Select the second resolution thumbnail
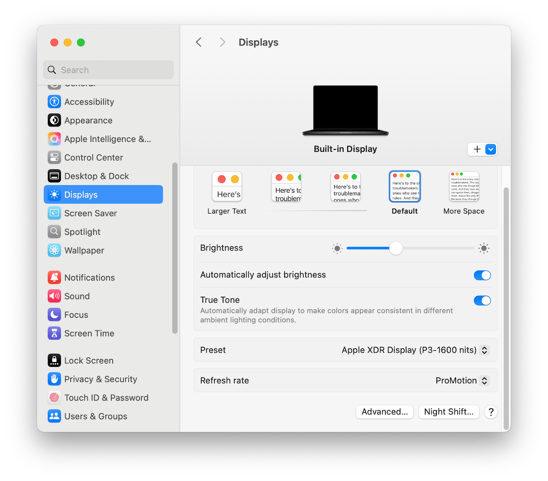Screen dimensions: 548x481 click(x=286, y=187)
